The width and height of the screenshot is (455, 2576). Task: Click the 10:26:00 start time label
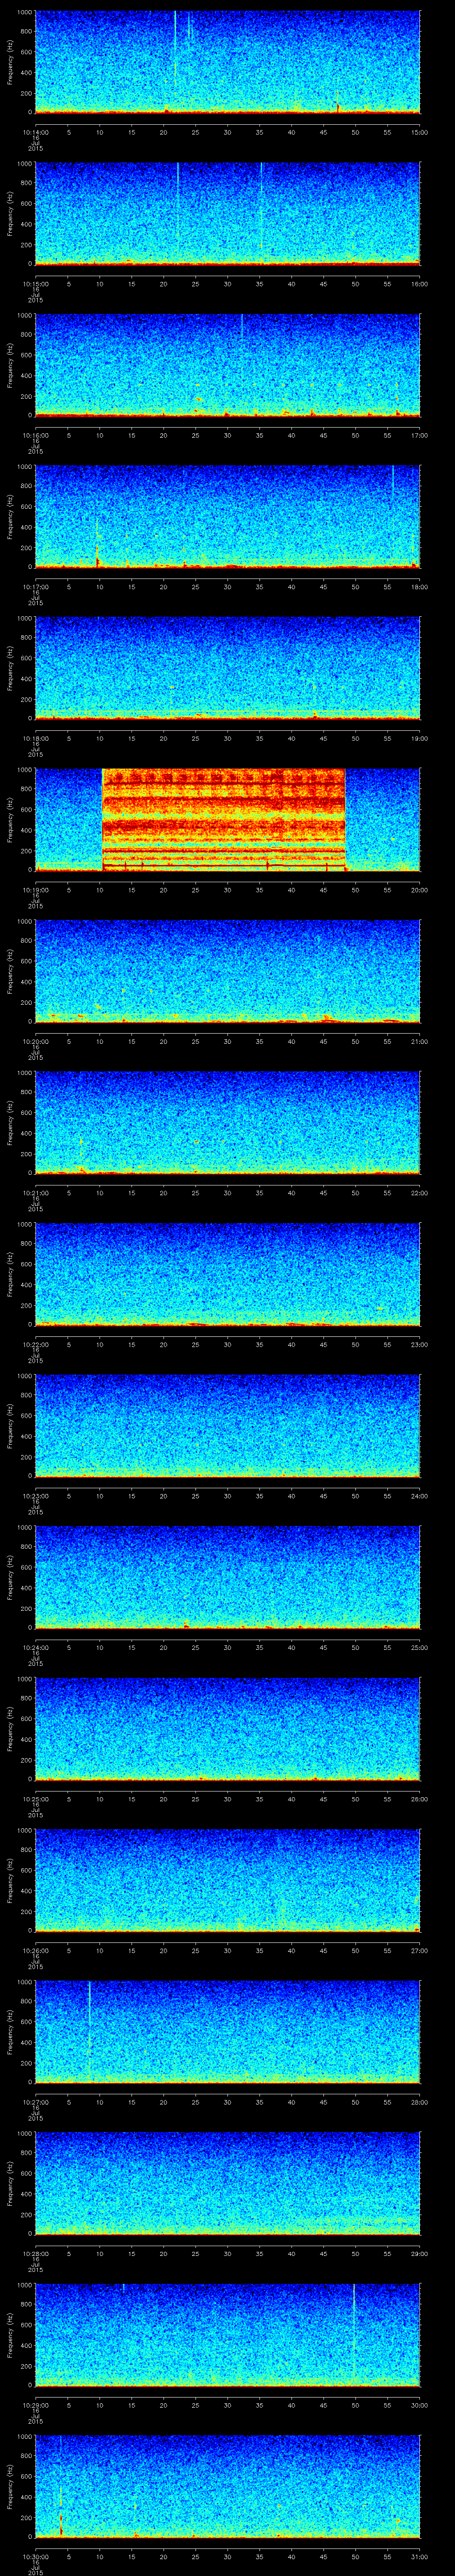(35, 1950)
